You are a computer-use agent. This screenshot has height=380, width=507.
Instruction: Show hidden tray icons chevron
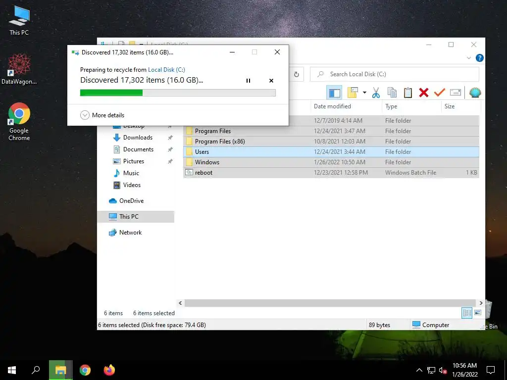click(x=419, y=370)
